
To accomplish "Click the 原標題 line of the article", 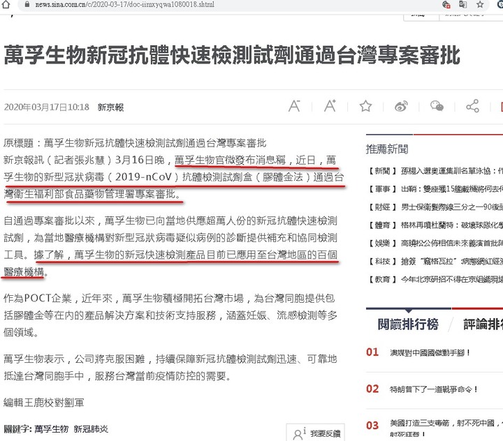I will (x=135, y=143).
